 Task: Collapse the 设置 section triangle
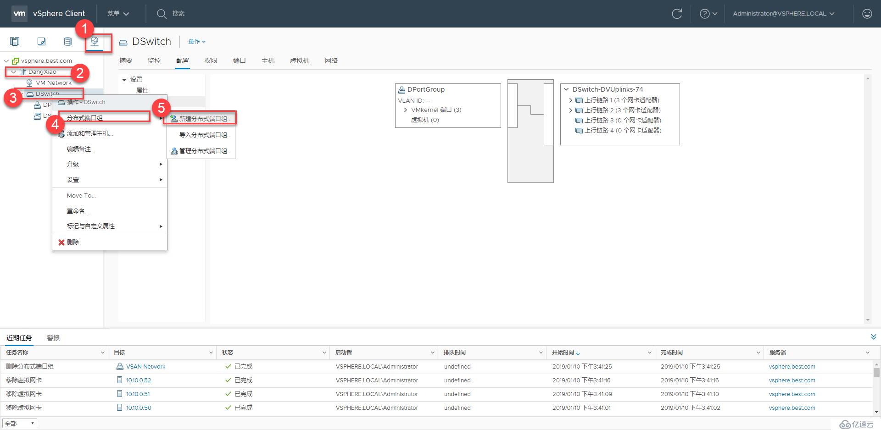[124, 80]
